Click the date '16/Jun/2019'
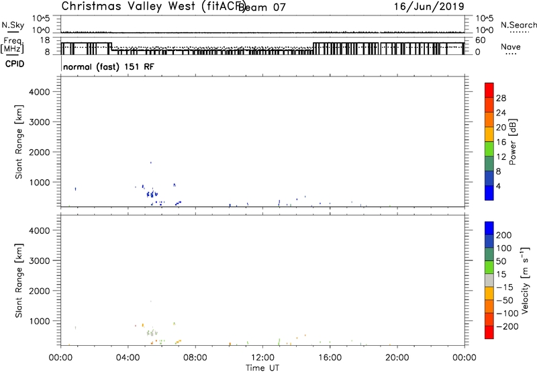The height and width of the screenshot is (372, 537). [429, 7]
